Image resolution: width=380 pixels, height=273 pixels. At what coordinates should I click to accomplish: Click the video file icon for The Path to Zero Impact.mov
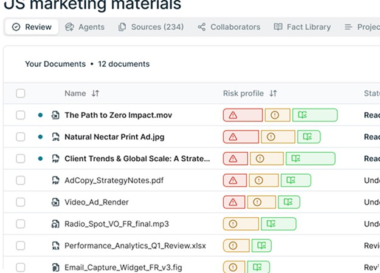tap(55, 115)
